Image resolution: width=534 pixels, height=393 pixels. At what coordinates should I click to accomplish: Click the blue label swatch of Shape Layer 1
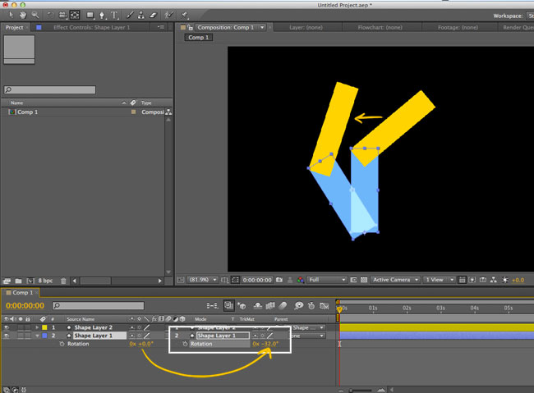(44, 336)
